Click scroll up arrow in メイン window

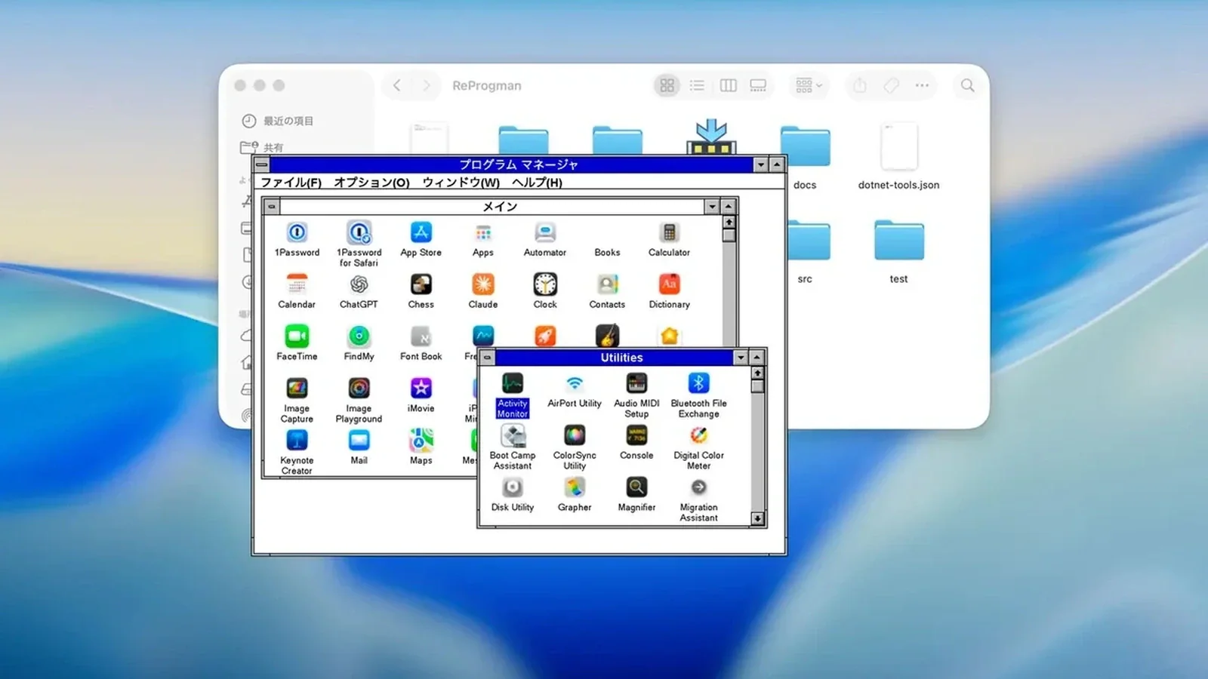point(729,223)
